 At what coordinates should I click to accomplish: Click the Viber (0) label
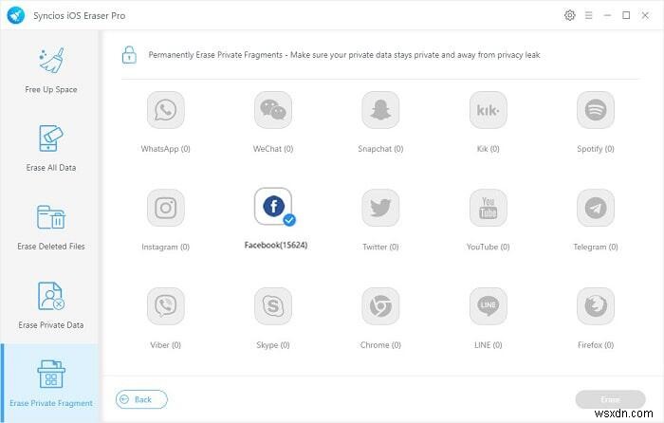(x=166, y=345)
